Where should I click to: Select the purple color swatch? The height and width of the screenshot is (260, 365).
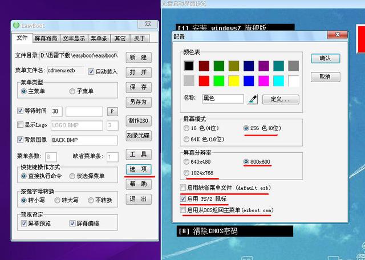[x=263, y=66]
